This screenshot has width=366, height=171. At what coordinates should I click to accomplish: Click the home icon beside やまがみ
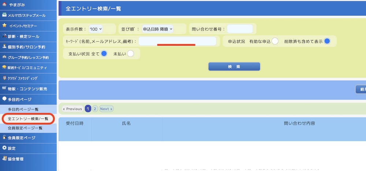[x=4, y=5]
